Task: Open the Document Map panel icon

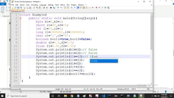Action: pos(84,8)
